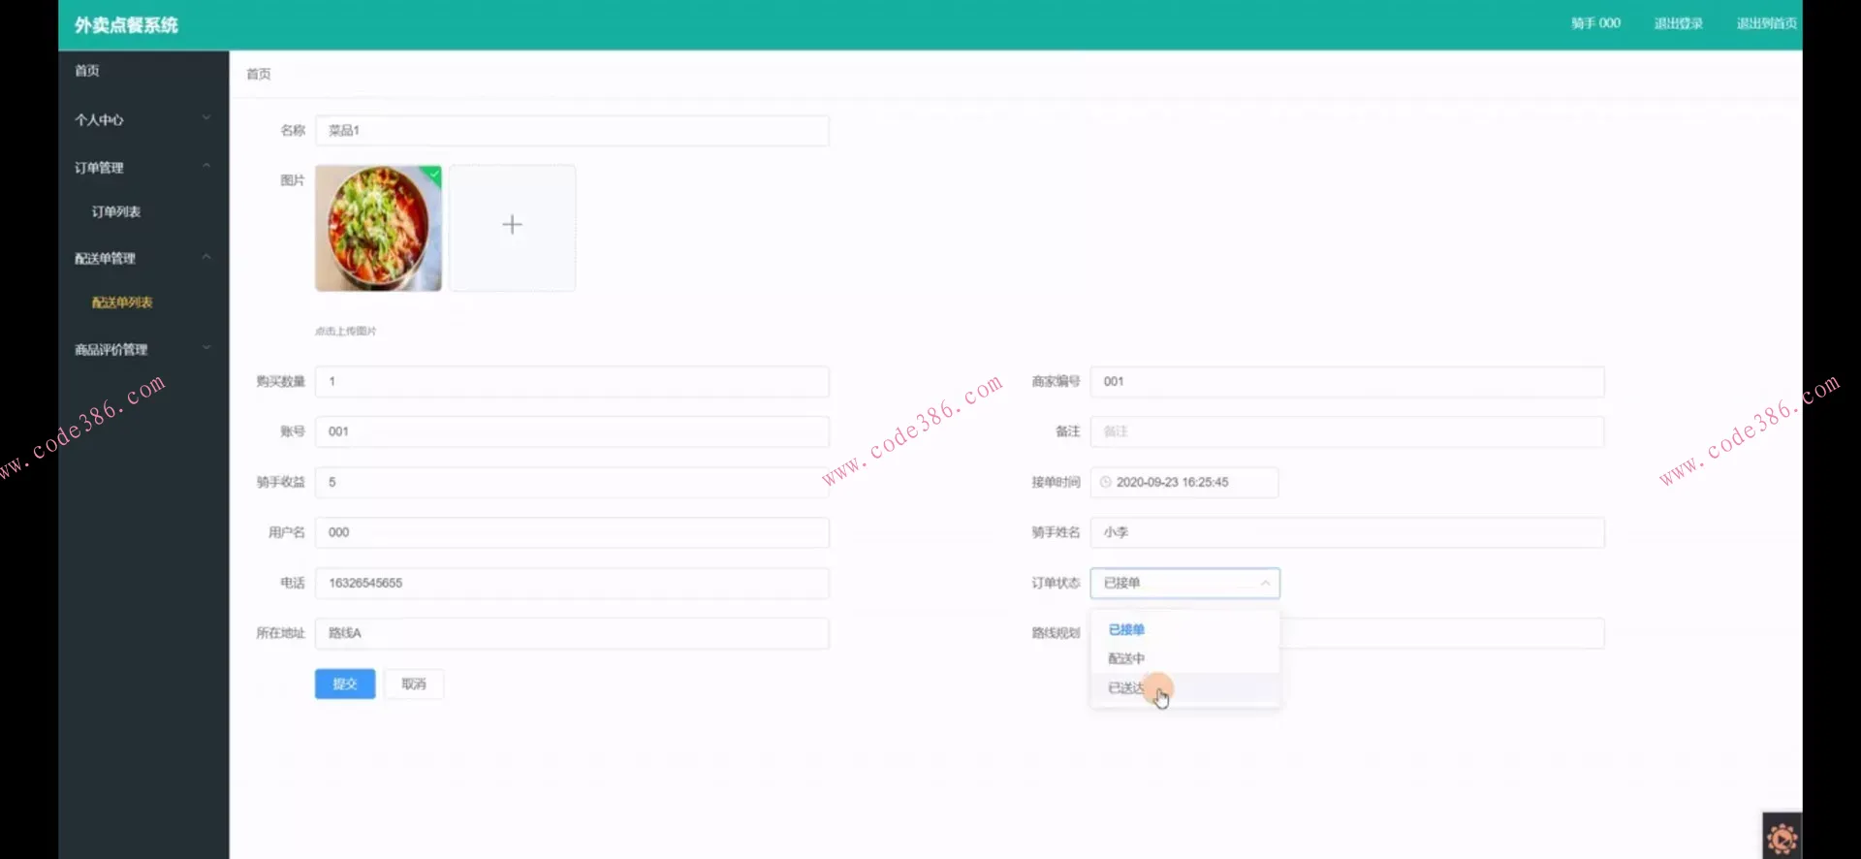This screenshot has height=859, width=1861.
Task: Click the plus icon to upload image
Action: [x=512, y=226]
